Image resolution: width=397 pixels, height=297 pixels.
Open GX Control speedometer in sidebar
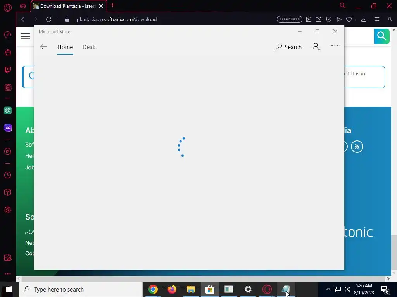point(8,34)
